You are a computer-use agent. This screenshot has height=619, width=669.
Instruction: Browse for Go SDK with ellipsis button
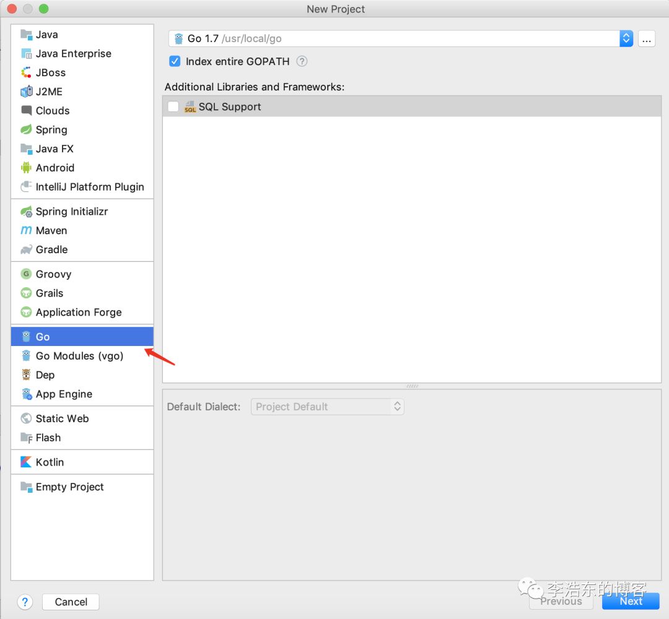646,39
